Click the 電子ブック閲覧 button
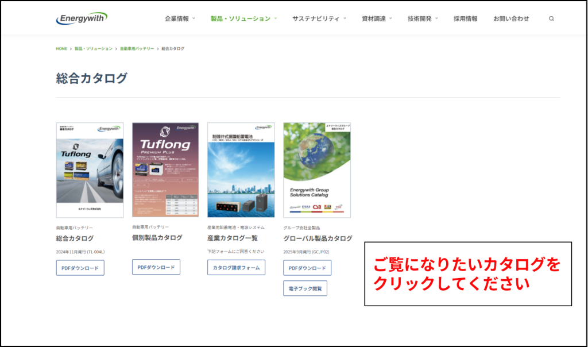This screenshot has width=588, height=347. 305,288
